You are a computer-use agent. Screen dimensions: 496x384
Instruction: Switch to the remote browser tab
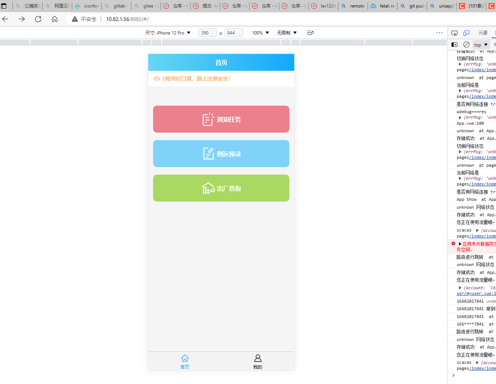[353, 6]
